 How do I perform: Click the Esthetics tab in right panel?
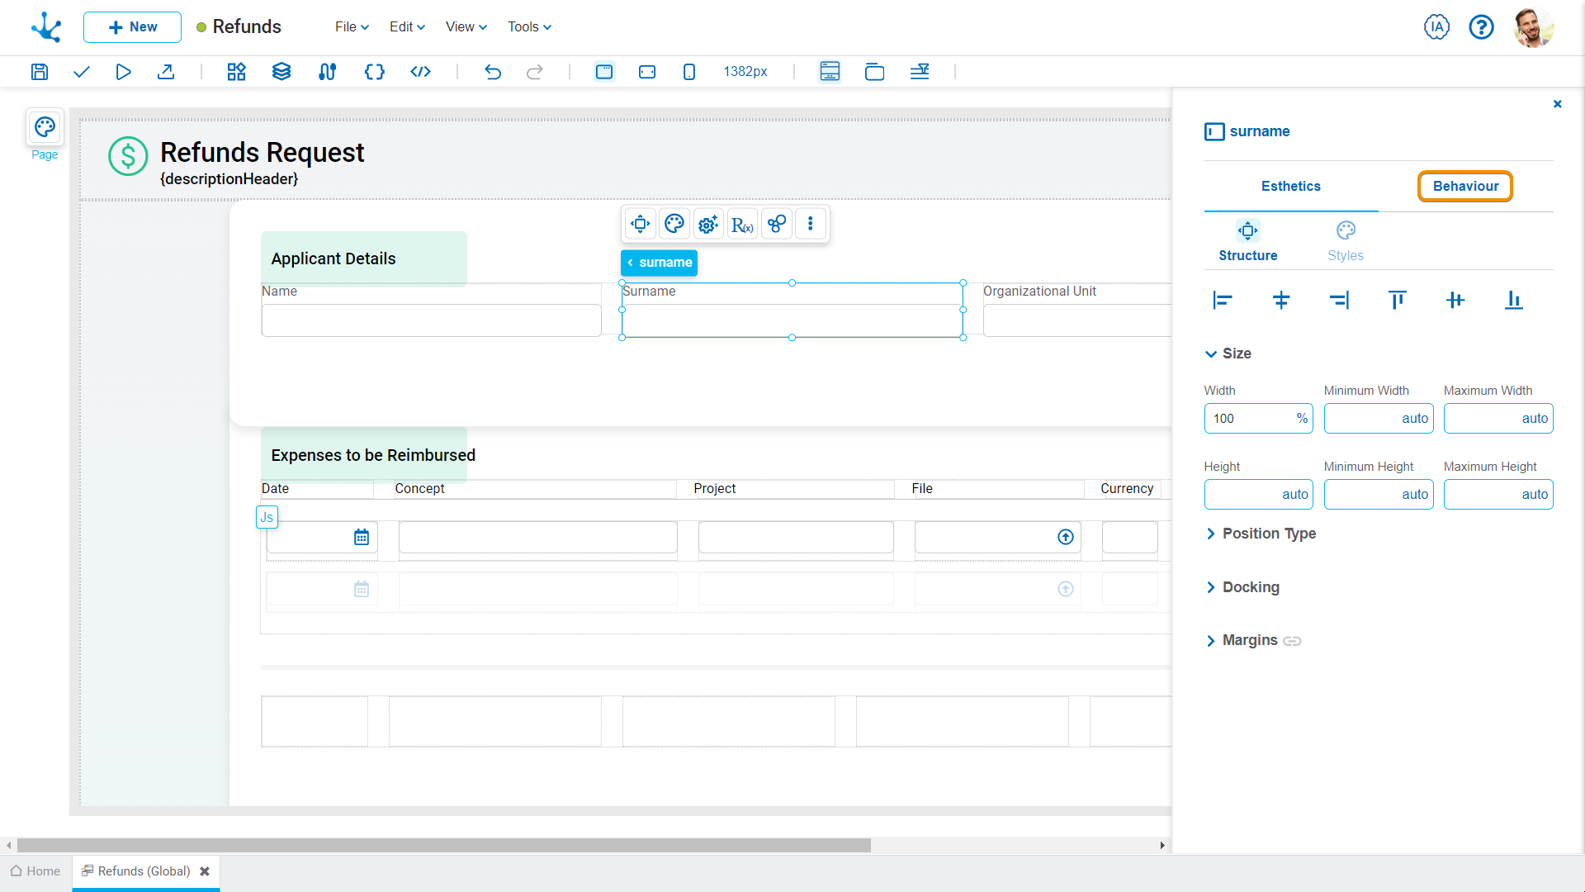[1290, 186]
